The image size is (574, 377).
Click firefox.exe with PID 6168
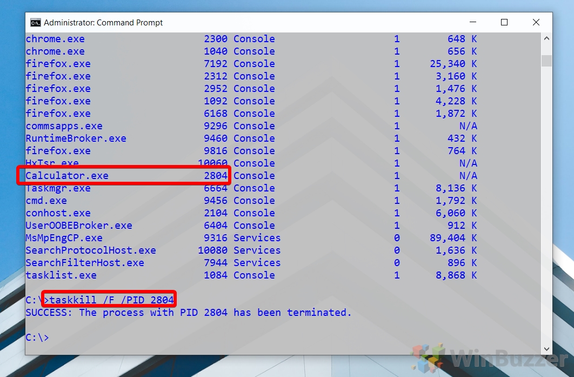[251, 114]
